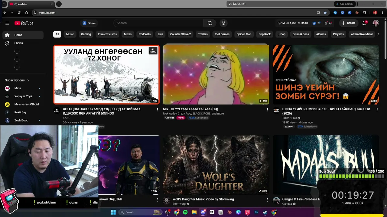Open the vidIQ Filters button
Image resolution: width=387 pixels, height=217 pixels.
pos(89,23)
